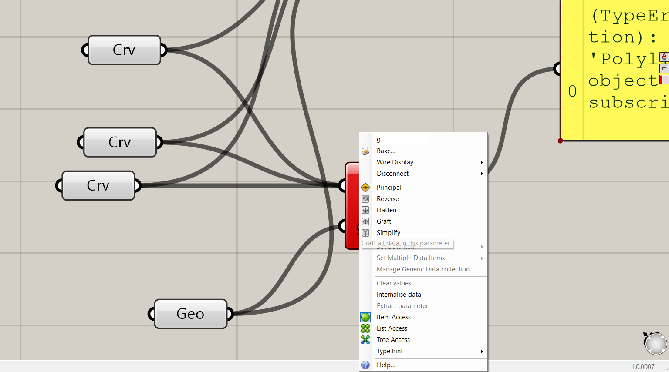Click the 'g' parameter name field
The image size is (669, 372).
pyautogui.click(x=402, y=139)
